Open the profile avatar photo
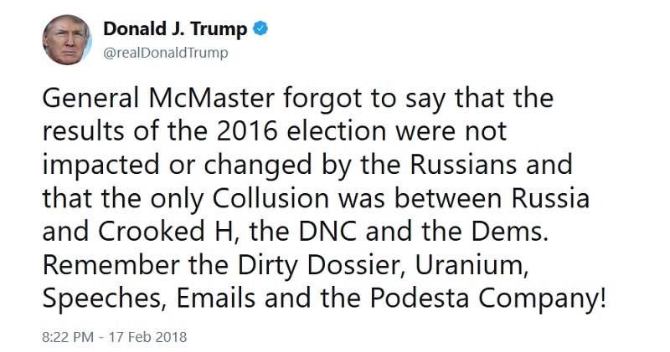The height and width of the screenshot is (352, 670). click(67, 39)
